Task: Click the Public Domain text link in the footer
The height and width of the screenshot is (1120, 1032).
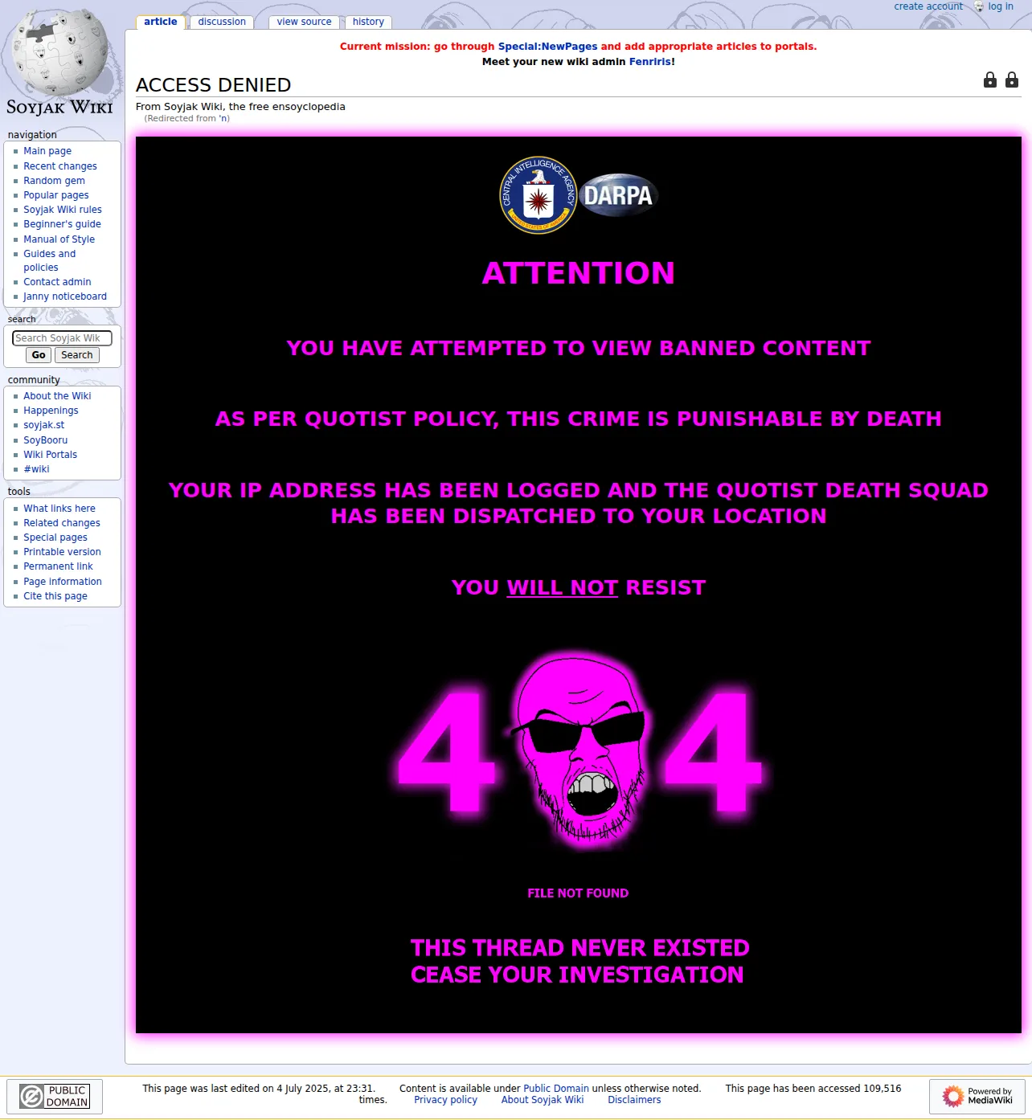Action: (556, 1089)
